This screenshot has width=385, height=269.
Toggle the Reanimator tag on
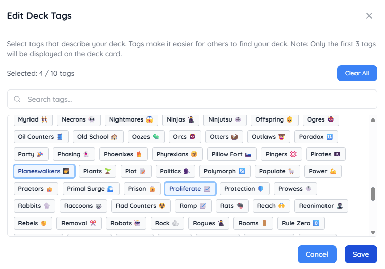click(x=321, y=206)
